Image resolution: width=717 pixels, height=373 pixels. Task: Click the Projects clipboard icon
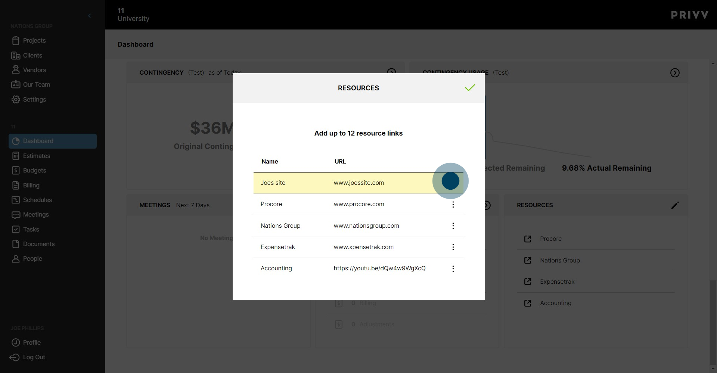click(16, 40)
